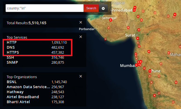Select Bharti Airtel organization
Viewport: 181px width, 109px height.
point(18,102)
